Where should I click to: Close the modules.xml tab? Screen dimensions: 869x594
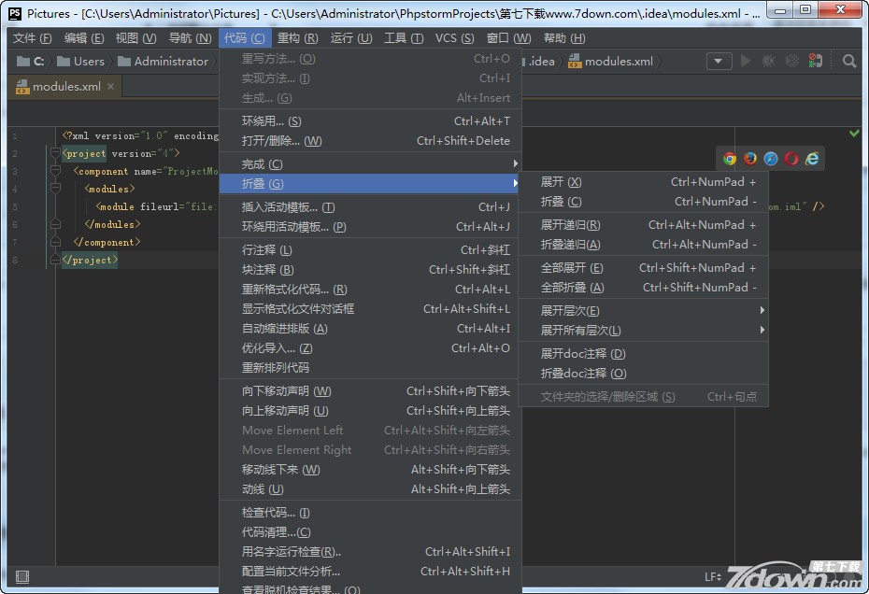(x=110, y=87)
